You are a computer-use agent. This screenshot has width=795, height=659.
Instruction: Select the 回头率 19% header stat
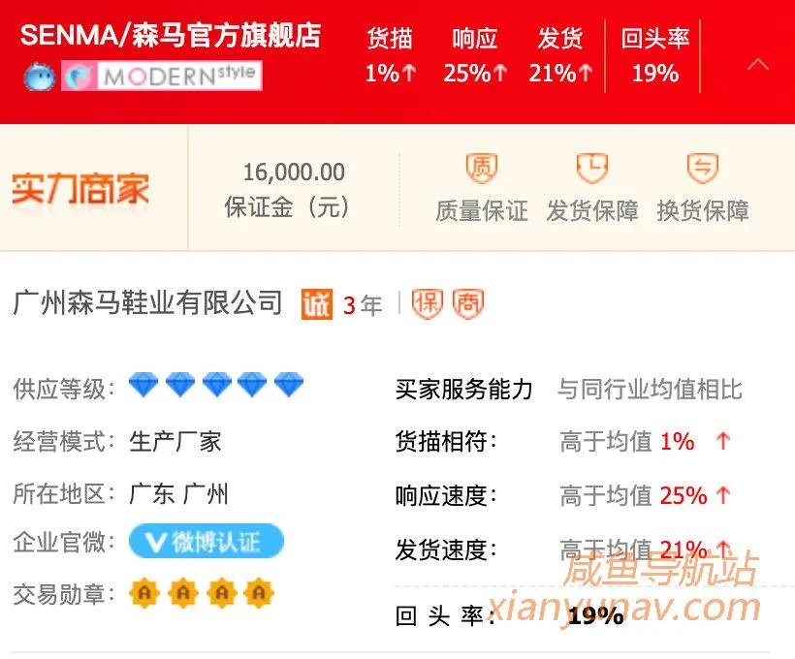[655, 56]
